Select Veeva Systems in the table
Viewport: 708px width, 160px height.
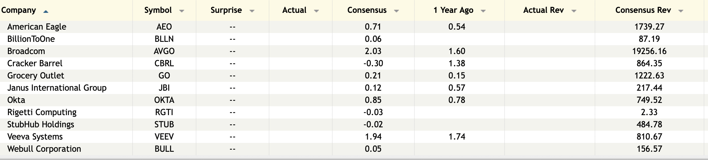pyautogui.click(x=35, y=137)
